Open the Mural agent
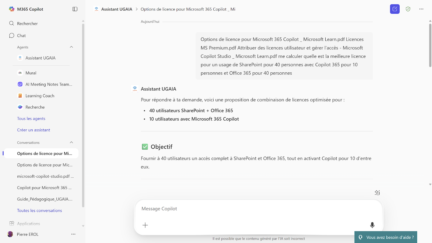Image resolution: width=432 pixels, height=243 pixels. click(x=31, y=73)
